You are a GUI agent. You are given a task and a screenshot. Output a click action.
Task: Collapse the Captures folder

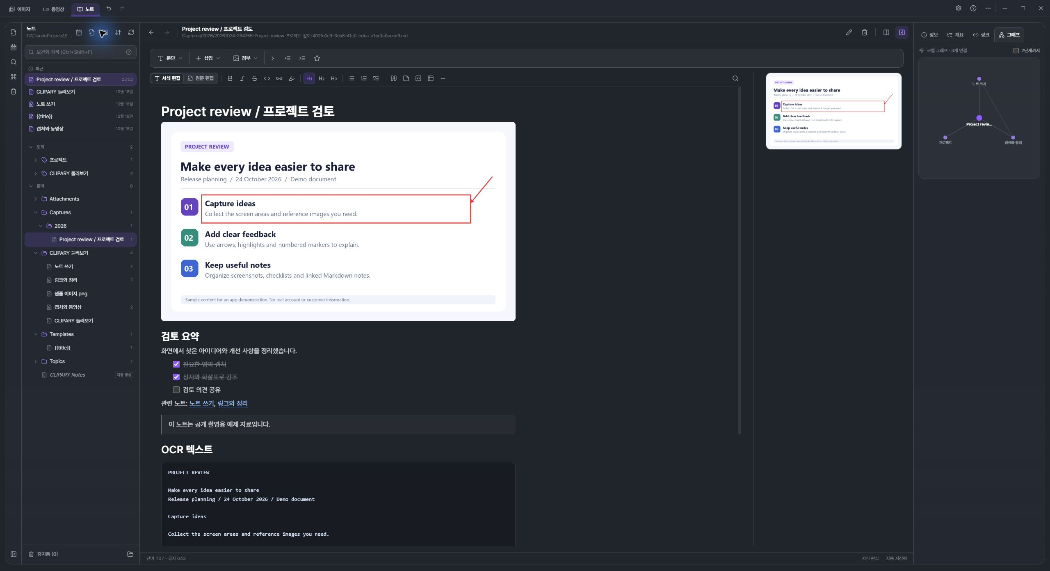pyautogui.click(x=36, y=212)
